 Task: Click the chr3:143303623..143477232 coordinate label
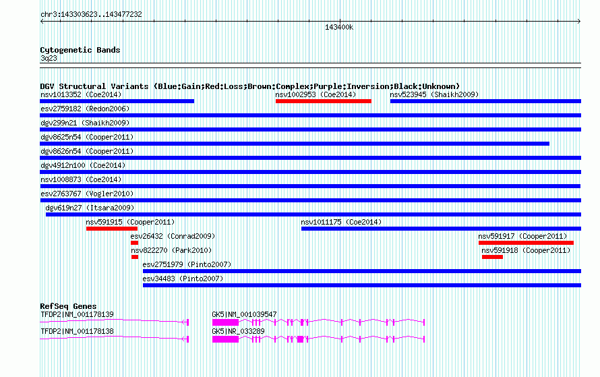(x=91, y=15)
